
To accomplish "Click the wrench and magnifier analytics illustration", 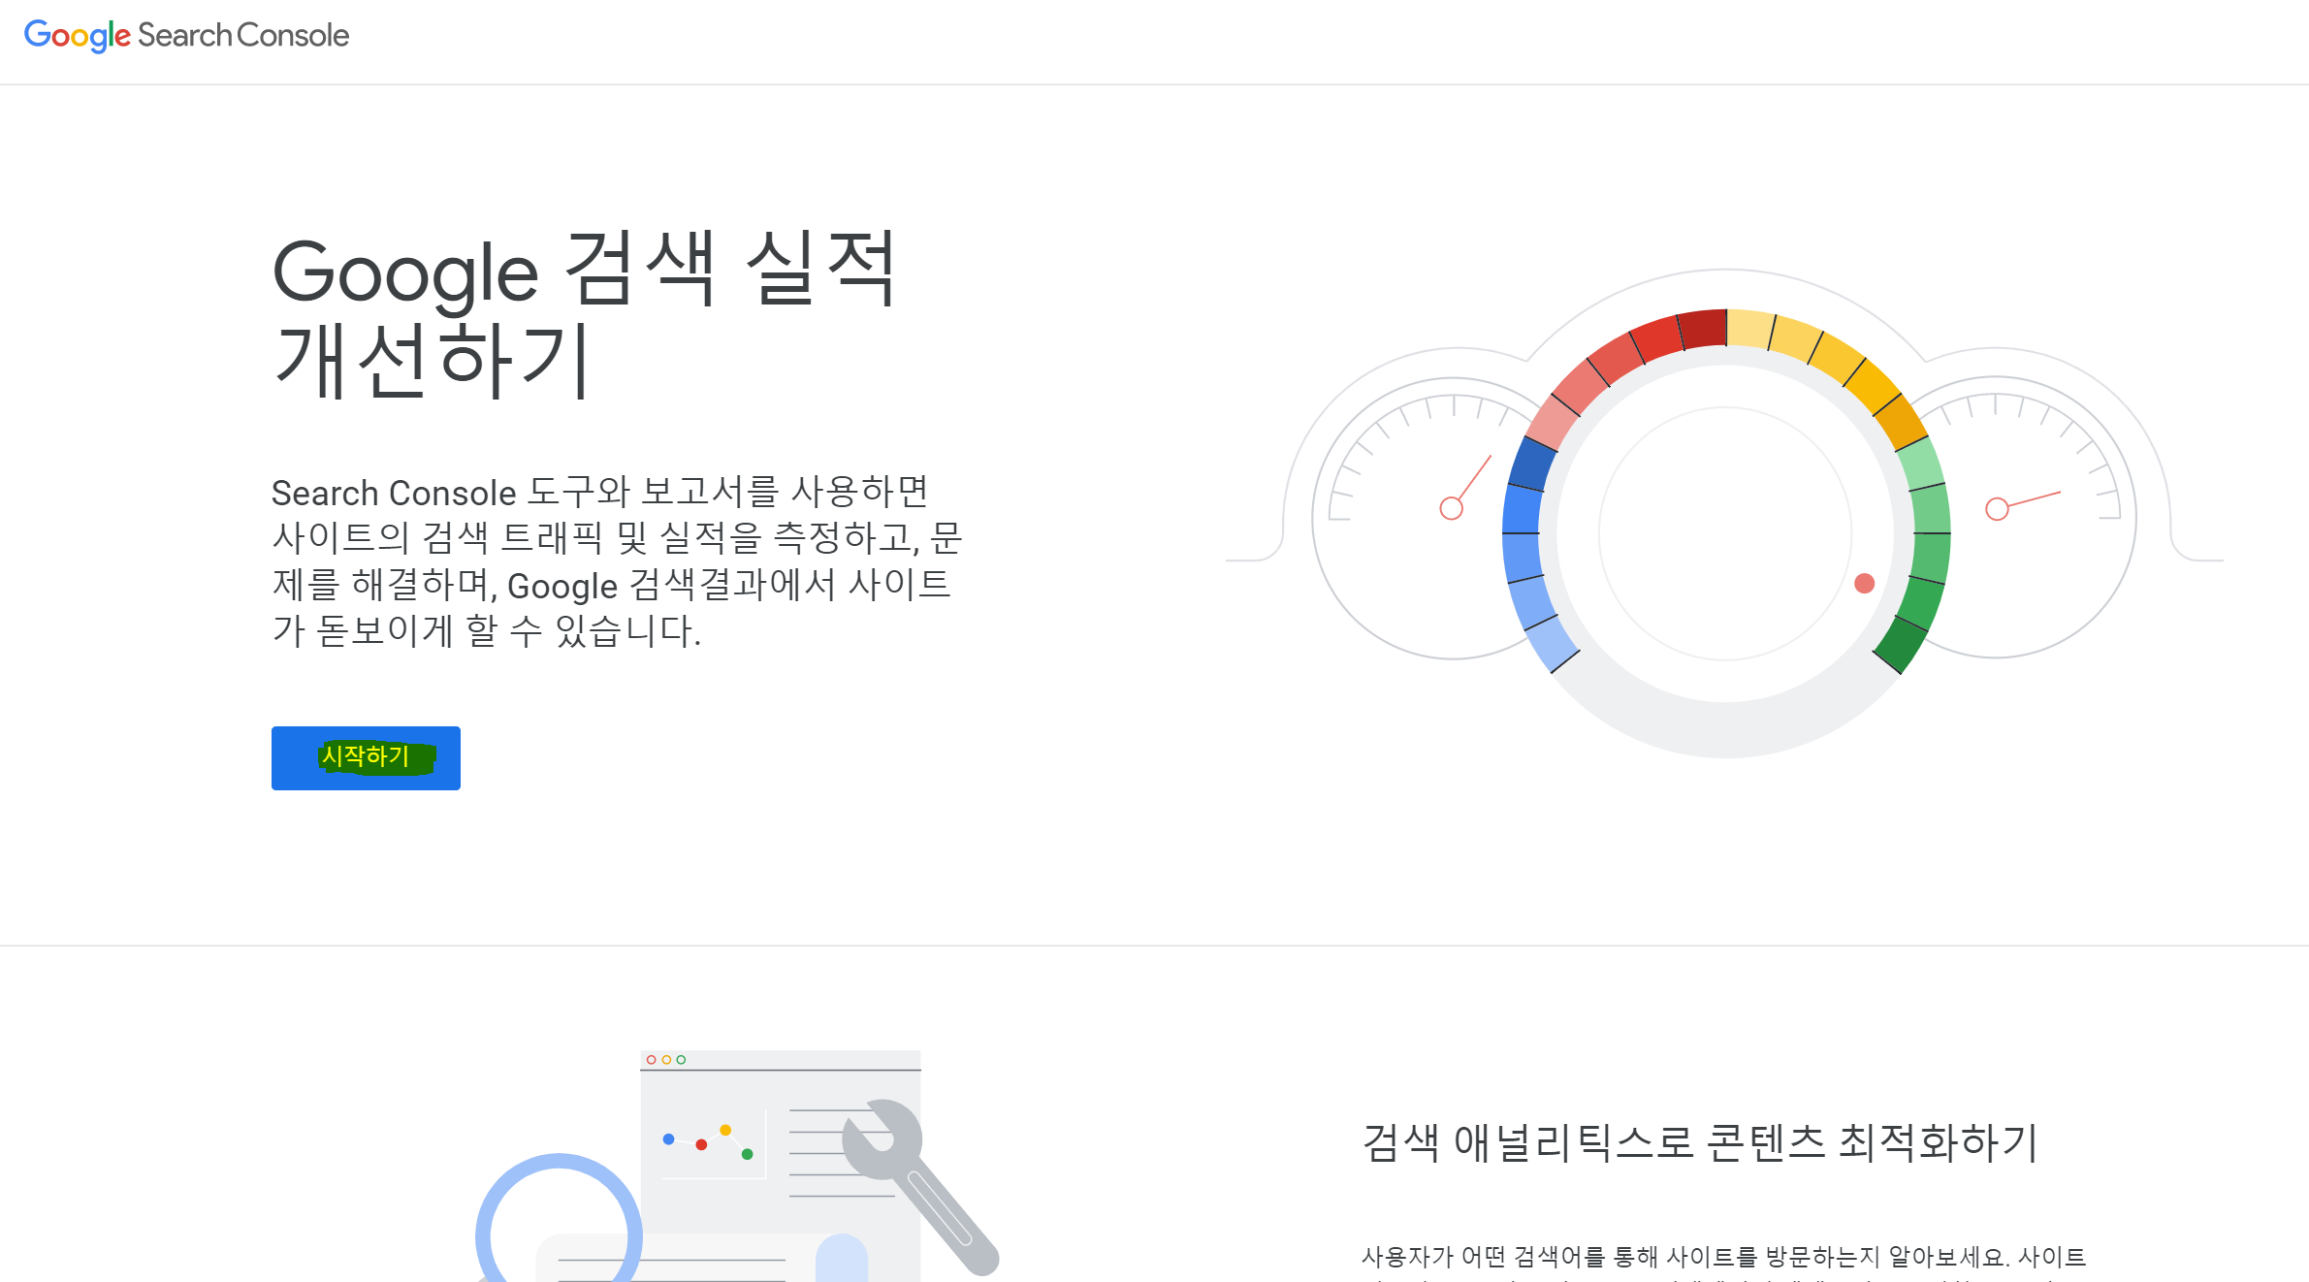I will point(737,1166).
